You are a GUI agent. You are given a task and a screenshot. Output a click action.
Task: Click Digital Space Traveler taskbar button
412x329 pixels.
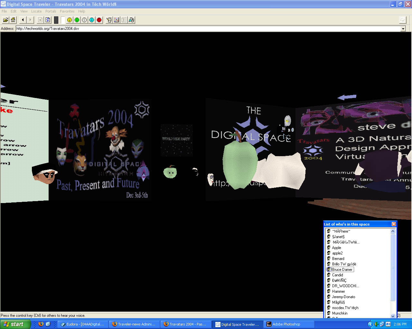click(237, 324)
